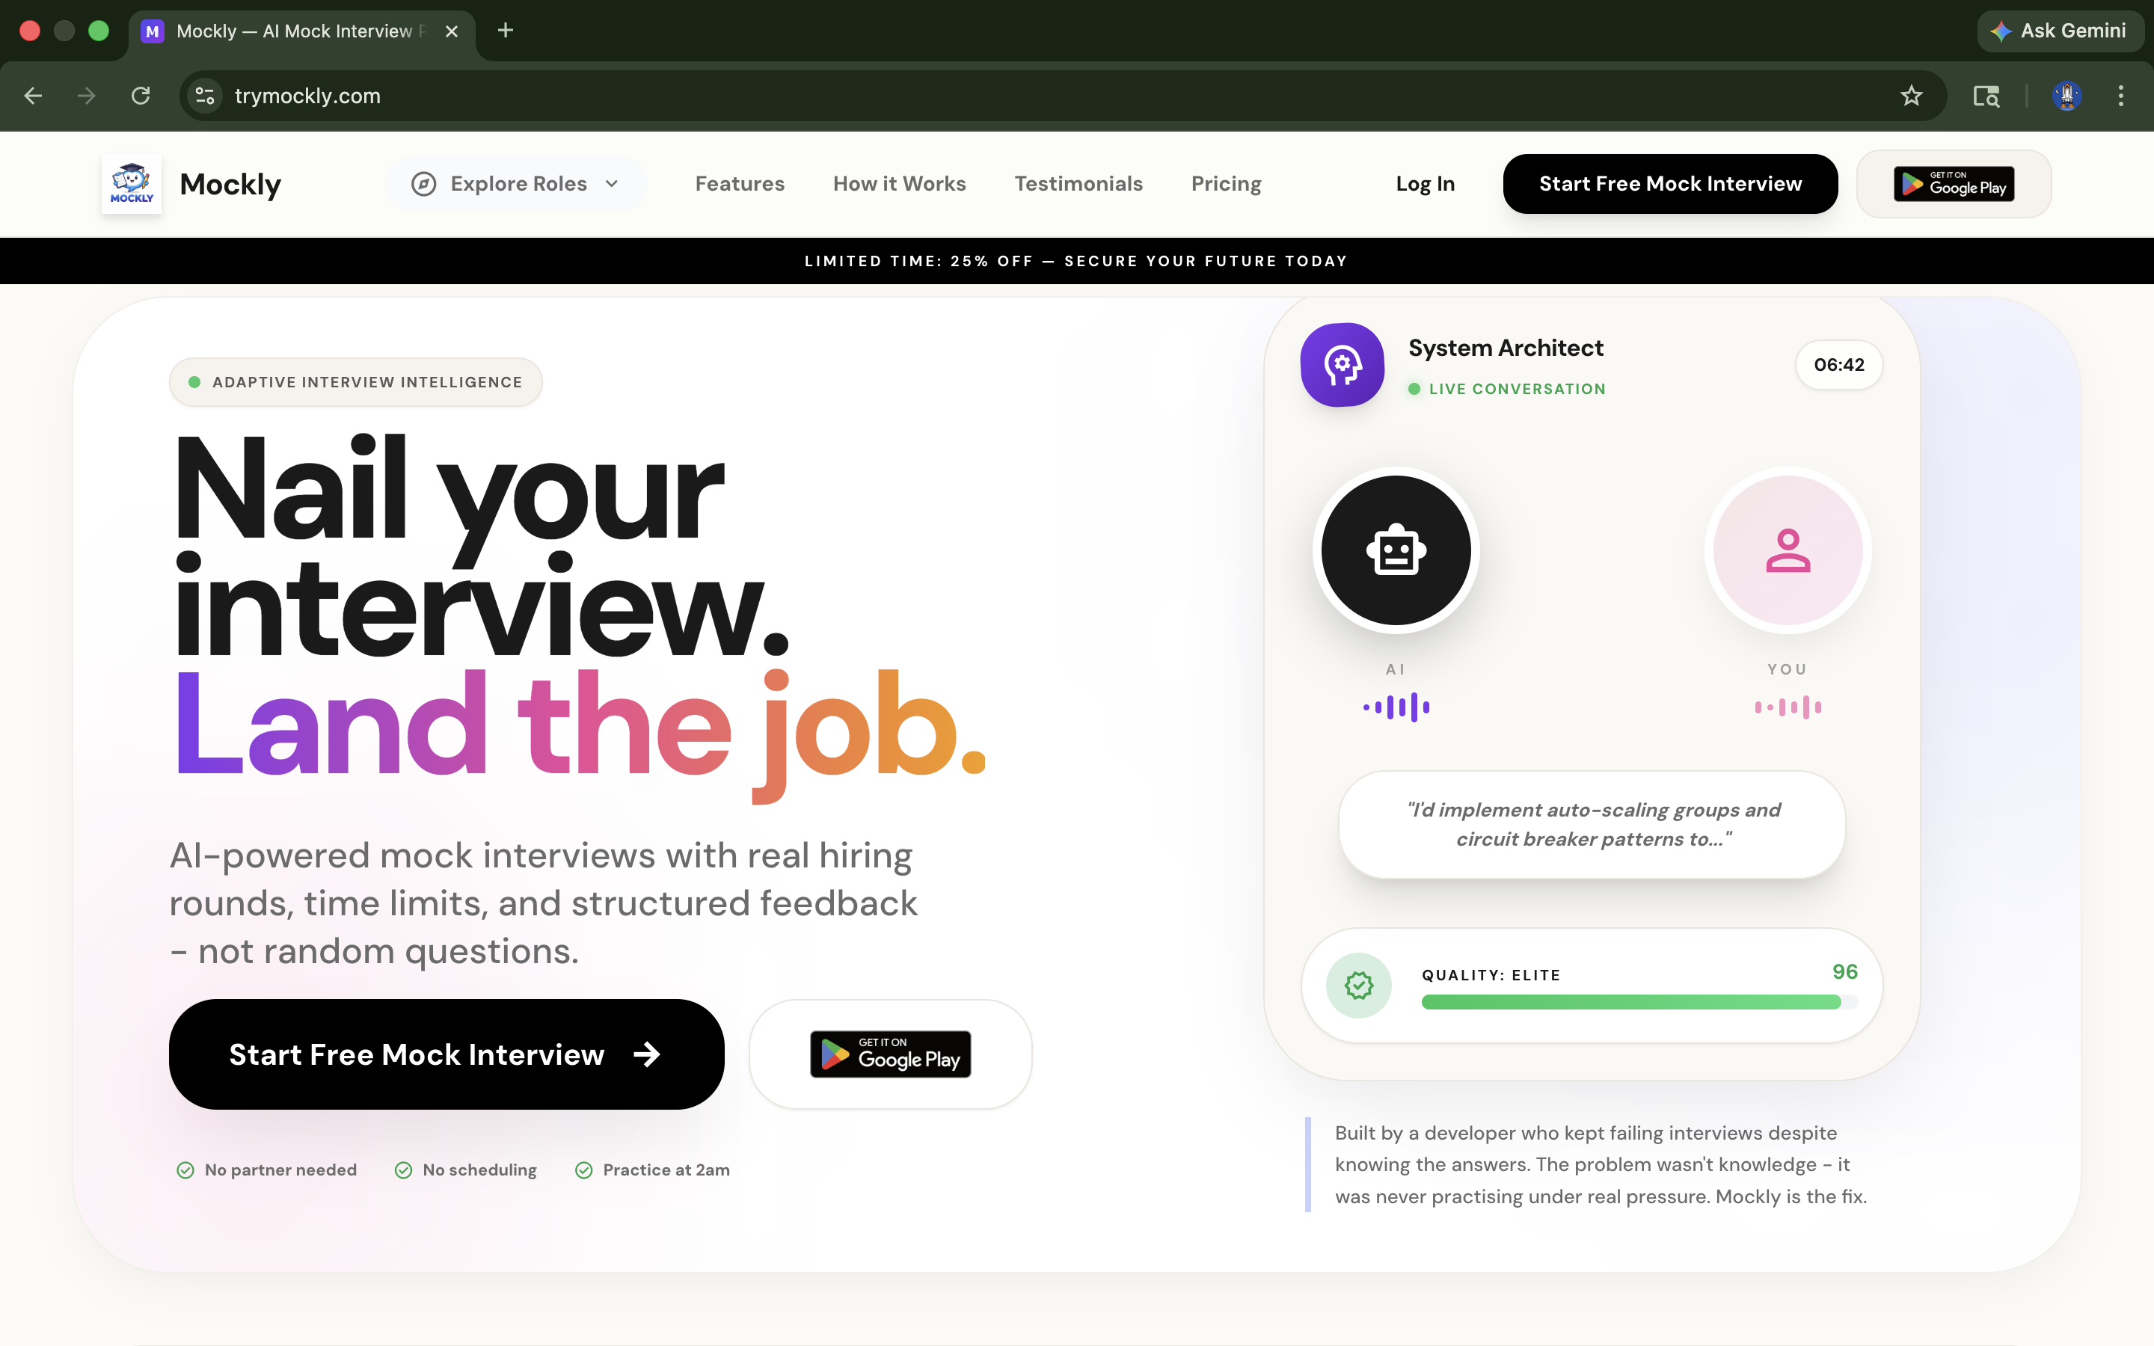Go to How it Works section
Image resolution: width=2154 pixels, height=1346 pixels.
point(899,183)
